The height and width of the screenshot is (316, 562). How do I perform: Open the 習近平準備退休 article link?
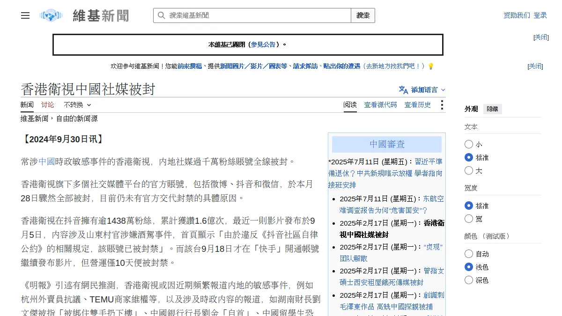[x=385, y=173]
